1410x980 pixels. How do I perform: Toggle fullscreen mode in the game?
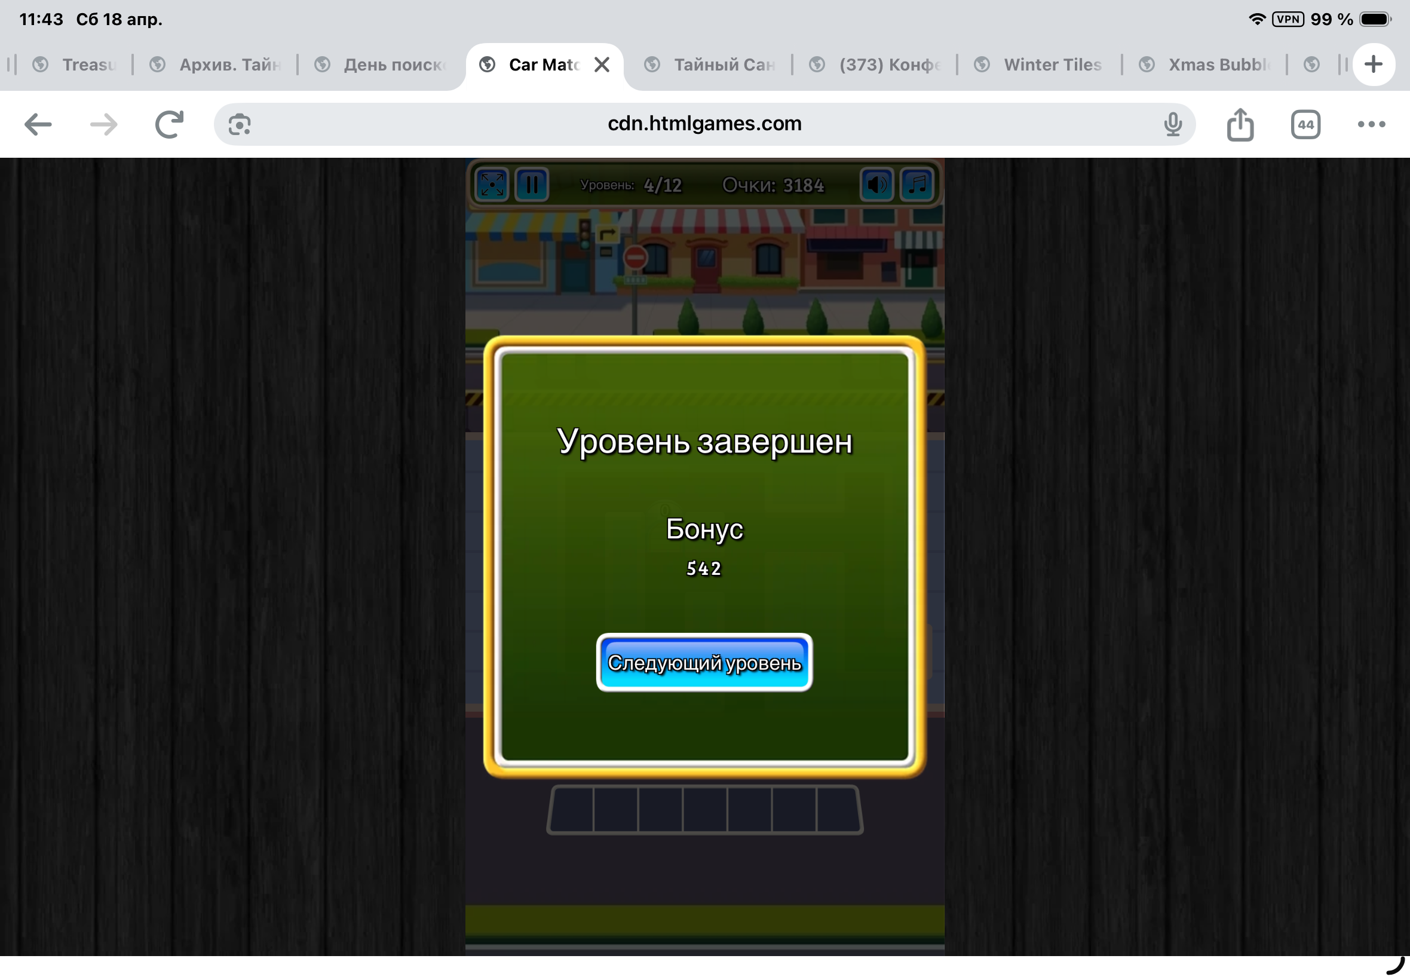point(492,184)
